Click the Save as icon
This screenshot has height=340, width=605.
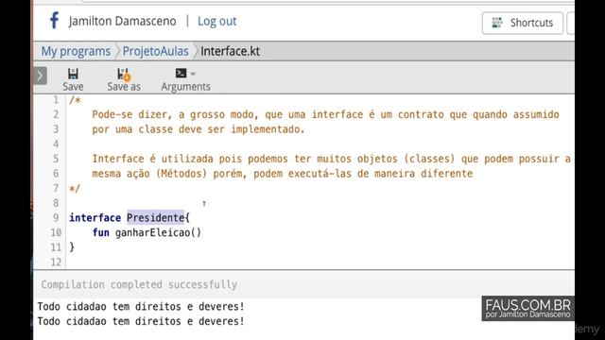coord(124,74)
